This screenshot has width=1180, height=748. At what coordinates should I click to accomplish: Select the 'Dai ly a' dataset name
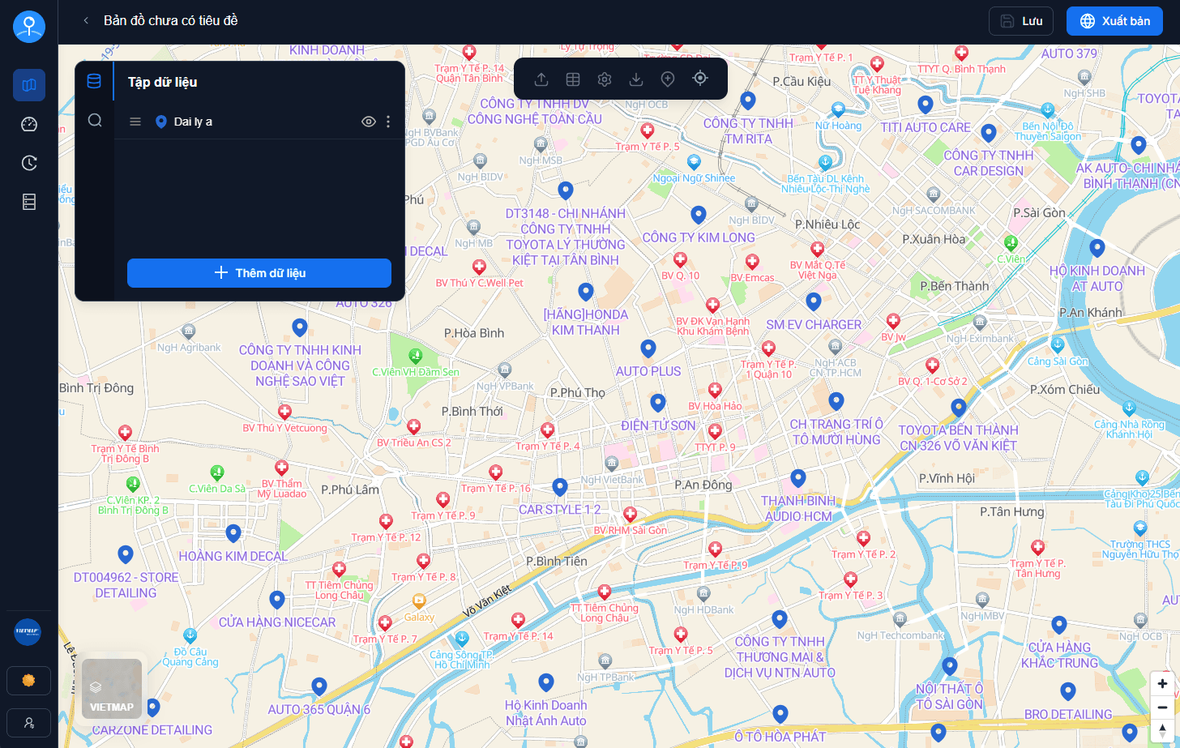pyautogui.click(x=193, y=122)
